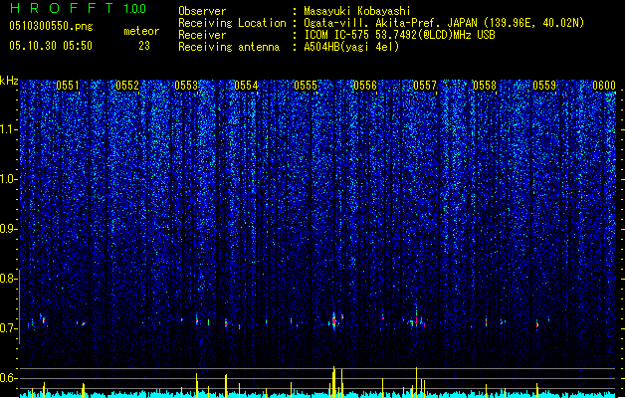Click the Ogata-vill. Akita-Pref. JAPAN location text

point(444,23)
